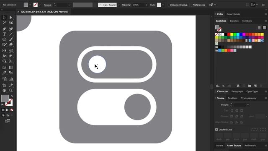This screenshot has height=151, width=268.
Task: Select the Type tool
Action: (x=4, y=34)
